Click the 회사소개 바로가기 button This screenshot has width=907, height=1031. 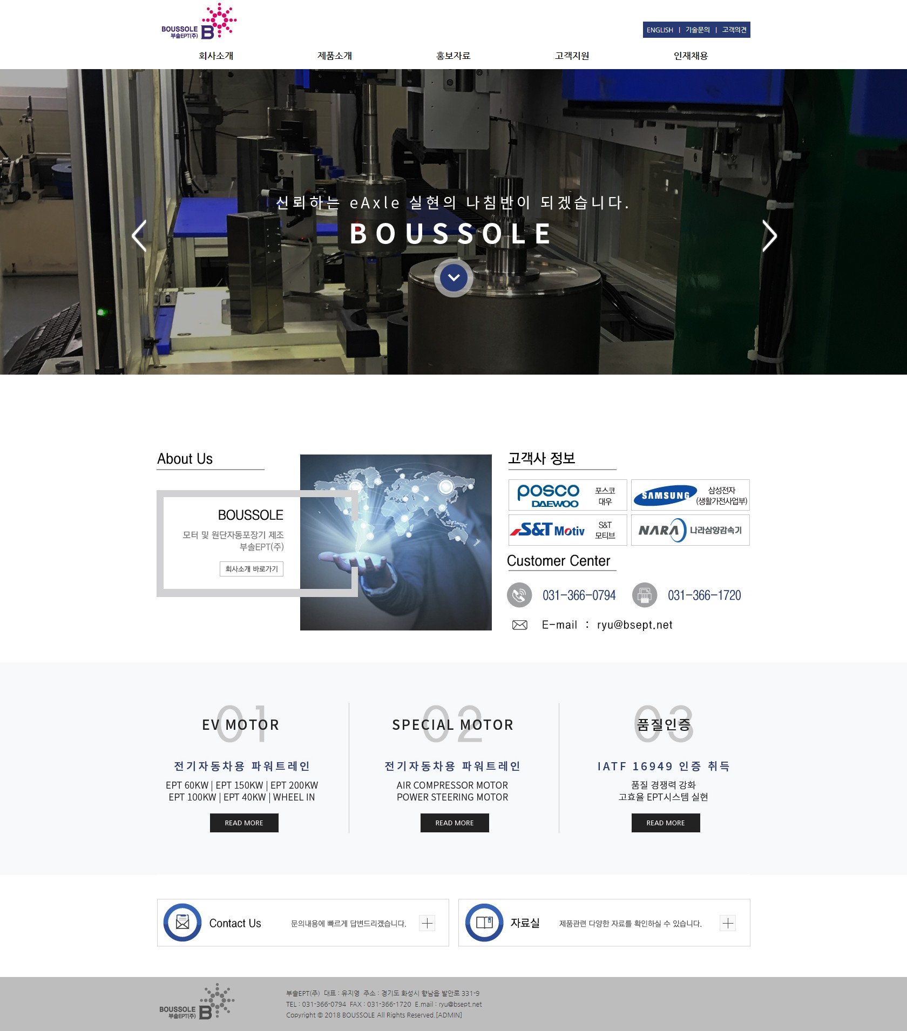pos(252,569)
